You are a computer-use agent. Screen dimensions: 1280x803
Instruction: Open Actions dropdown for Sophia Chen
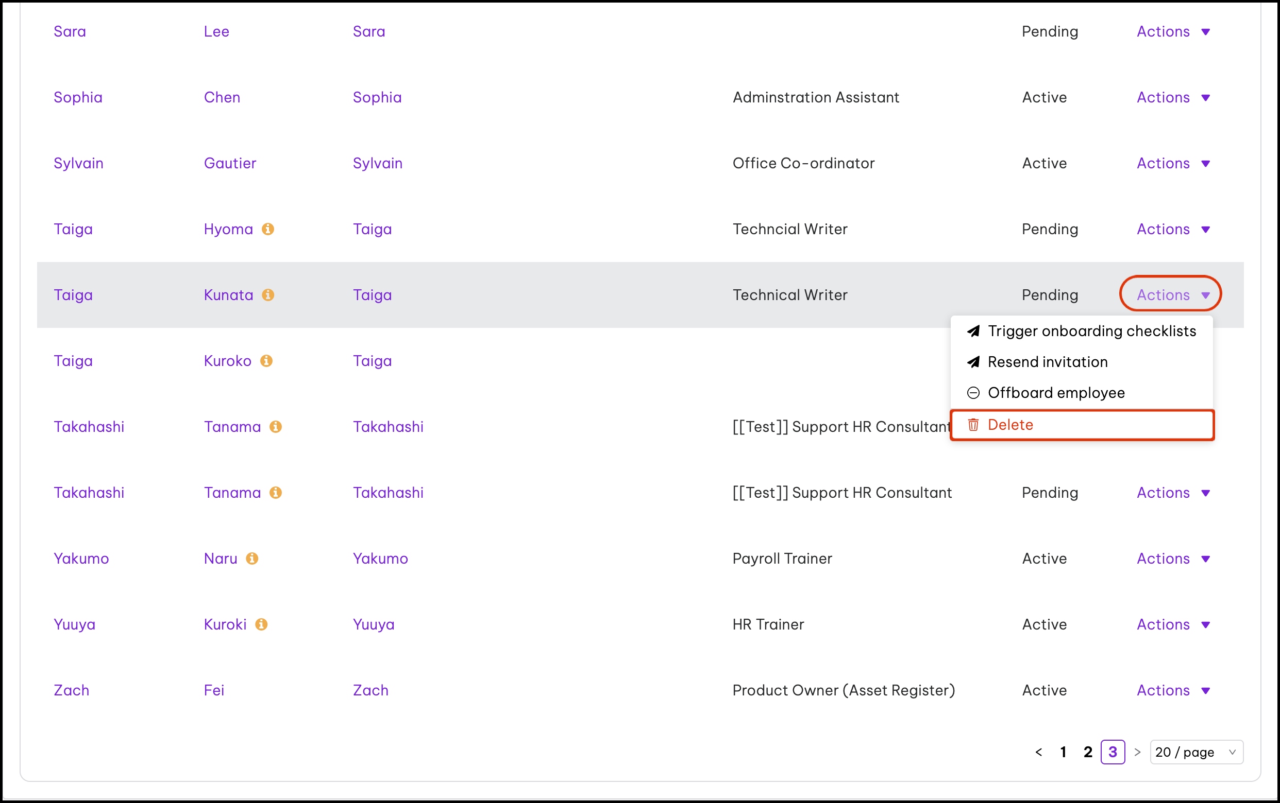[x=1173, y=98]
